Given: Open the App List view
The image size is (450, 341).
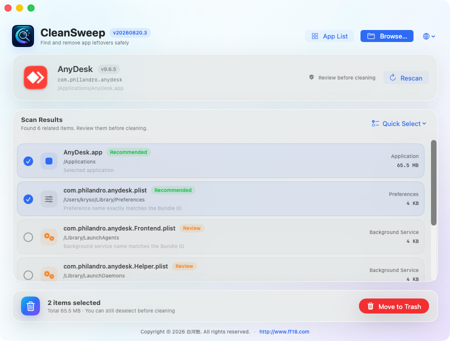Looking at the screenshot, I should click(329, 36).
